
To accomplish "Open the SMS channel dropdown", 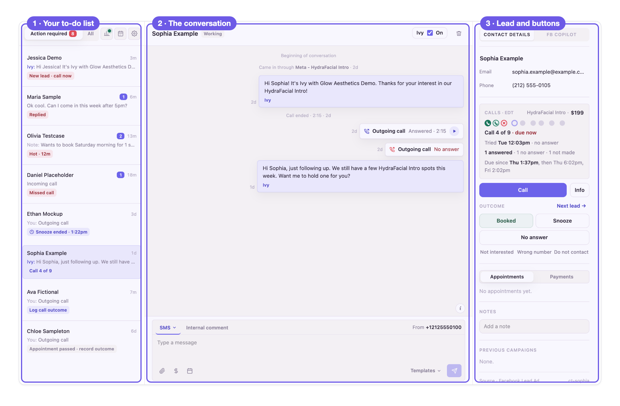I will coord(168,328).
